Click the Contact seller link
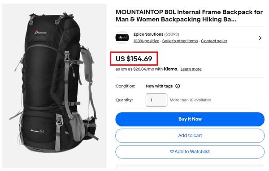The height and width of the screenshot is (171, 269). 214,41
